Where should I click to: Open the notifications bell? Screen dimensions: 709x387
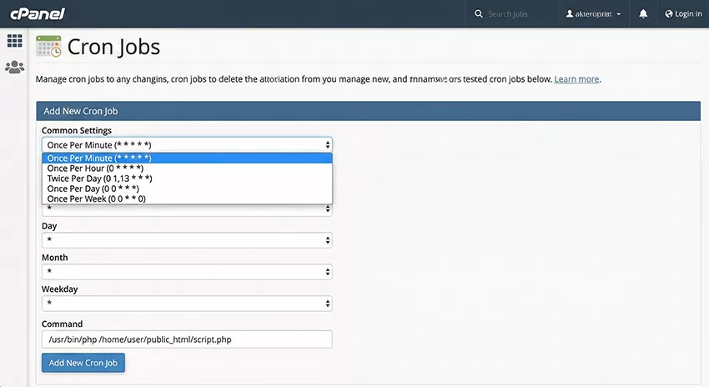[643, 14]
